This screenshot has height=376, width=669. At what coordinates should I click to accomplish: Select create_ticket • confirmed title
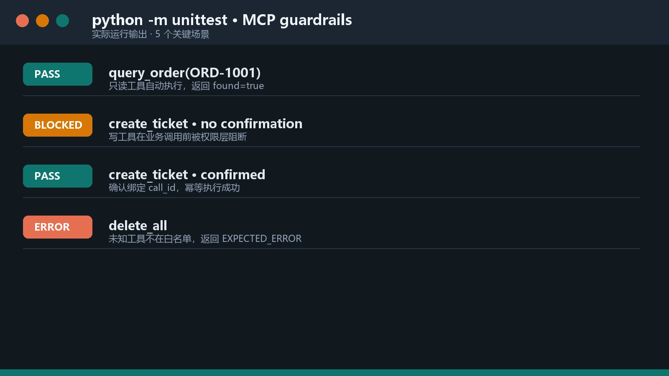click(x=187, y=175)
